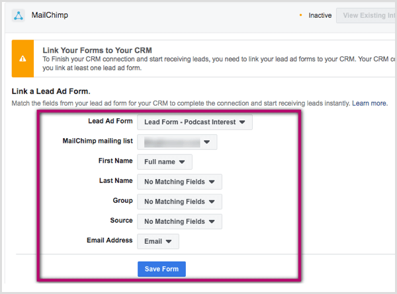Image resolution: width=397 pixels, height=294 pixels.
Task: Expand the Last Name field dropdown
Action: pos(179,182)
